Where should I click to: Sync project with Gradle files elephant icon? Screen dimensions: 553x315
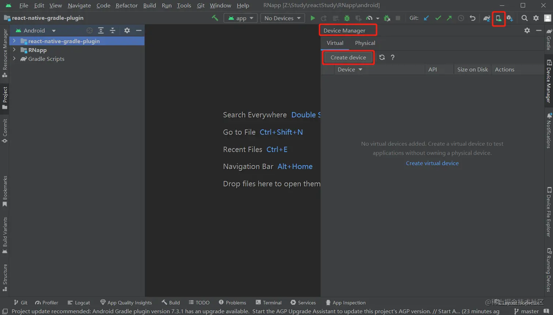coord(486,18)
